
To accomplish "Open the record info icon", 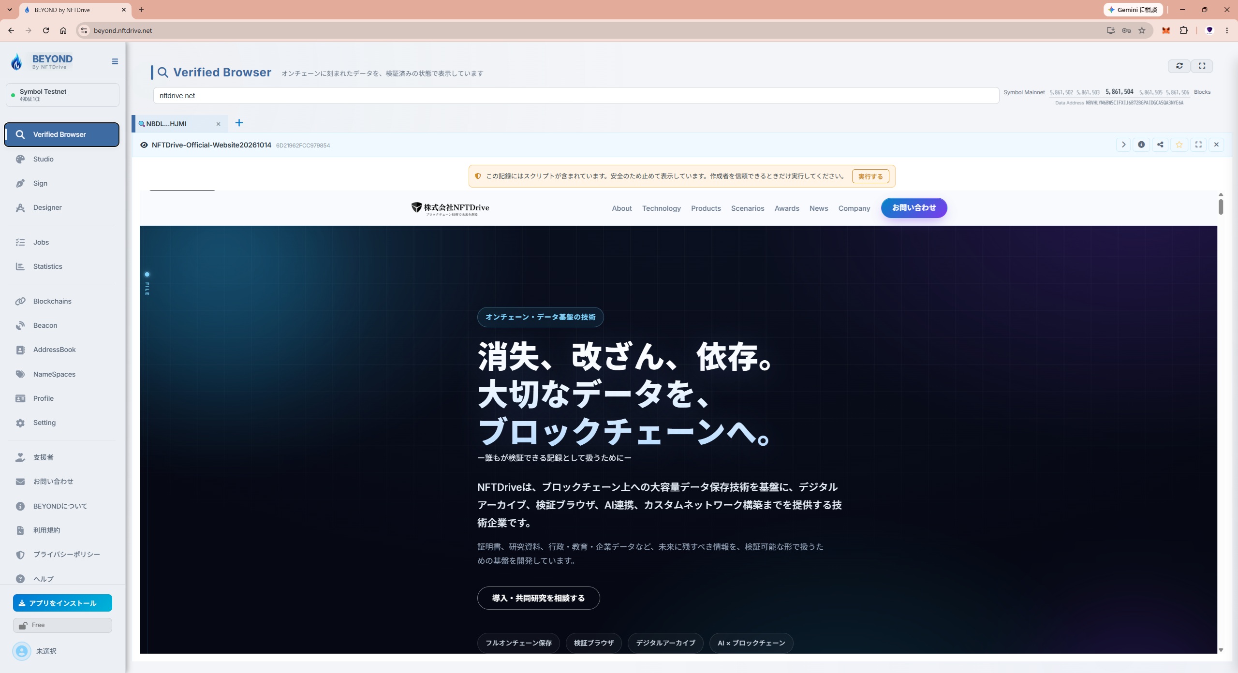I will [x=1141, y=145].
